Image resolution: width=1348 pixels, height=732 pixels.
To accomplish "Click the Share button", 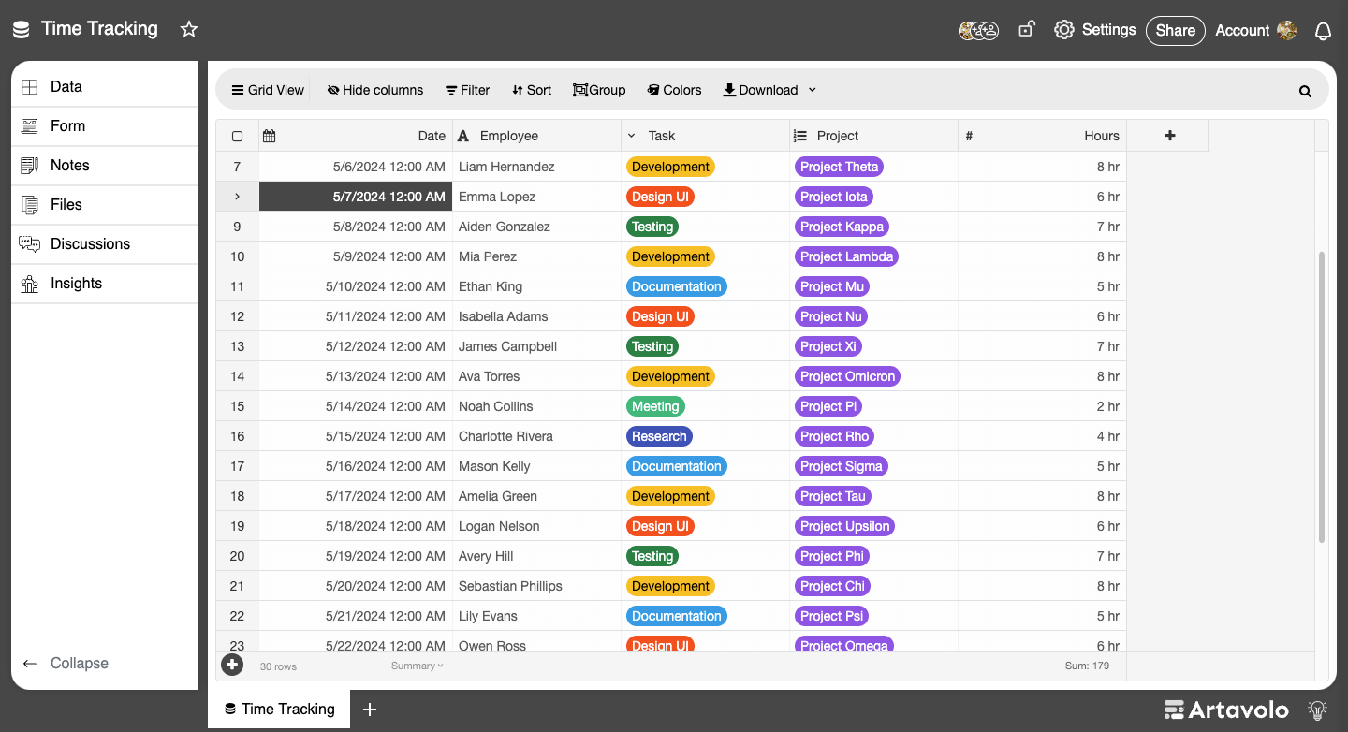I will [x=1175, y=30].
